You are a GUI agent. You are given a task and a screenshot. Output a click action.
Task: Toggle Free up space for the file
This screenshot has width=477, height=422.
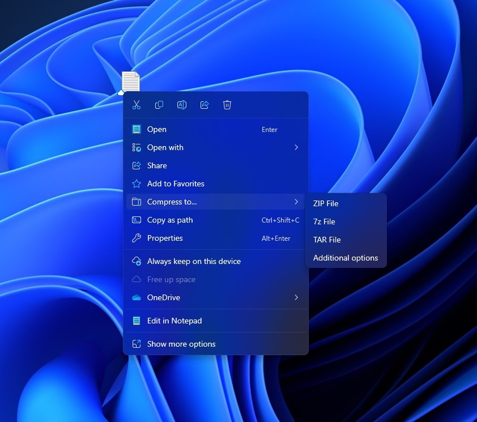click(171, 279)
